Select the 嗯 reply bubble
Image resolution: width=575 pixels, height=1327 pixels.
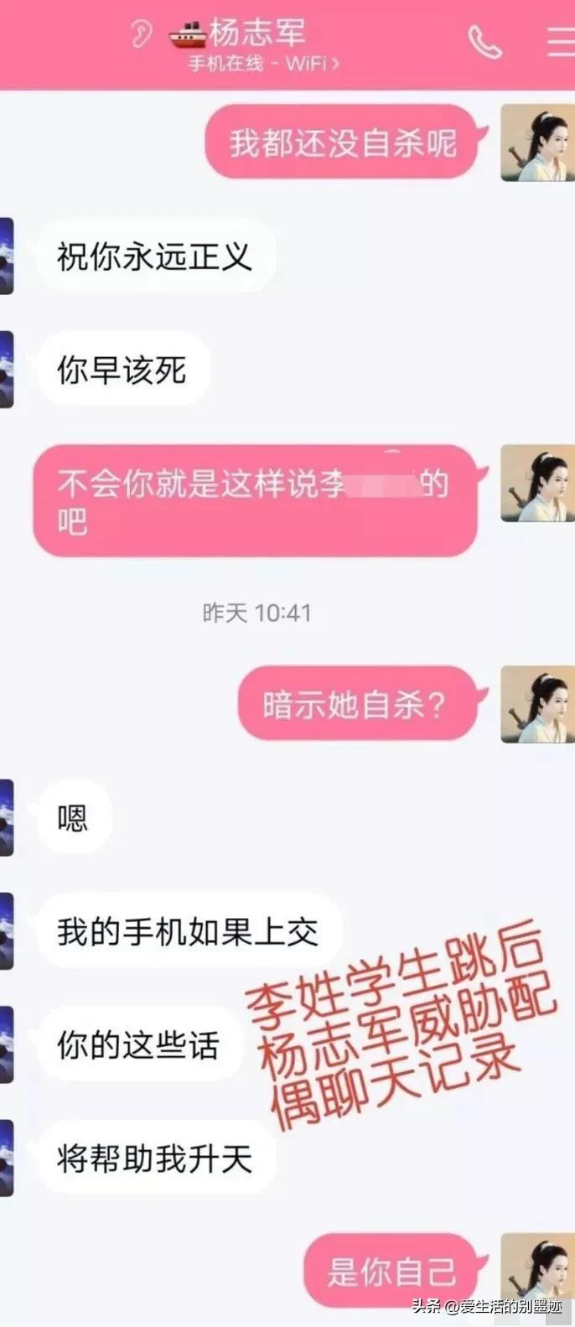(74, 817)
